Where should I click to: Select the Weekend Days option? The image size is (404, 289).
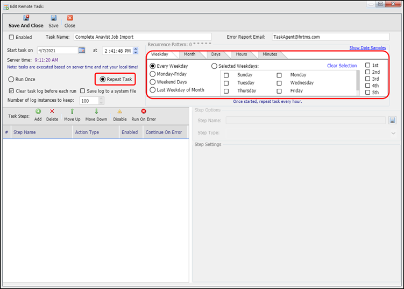click(153, 82)
